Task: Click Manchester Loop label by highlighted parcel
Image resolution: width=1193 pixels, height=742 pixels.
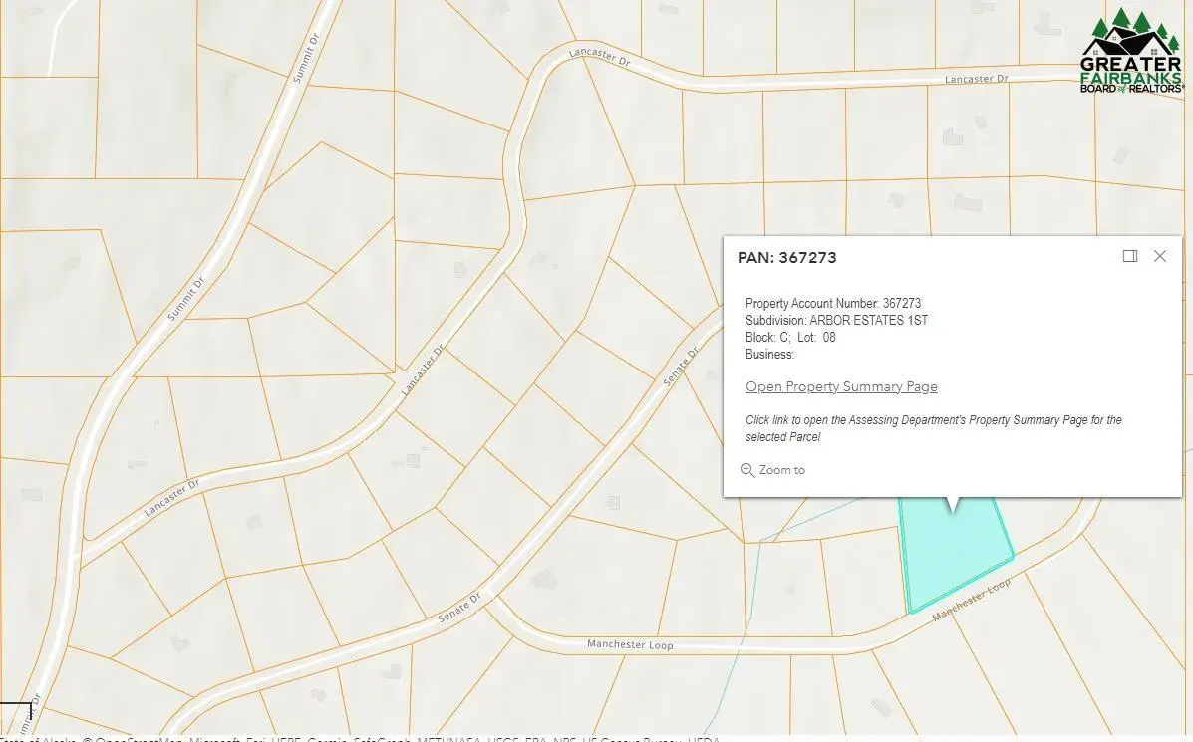Action: tap(971, 601)
